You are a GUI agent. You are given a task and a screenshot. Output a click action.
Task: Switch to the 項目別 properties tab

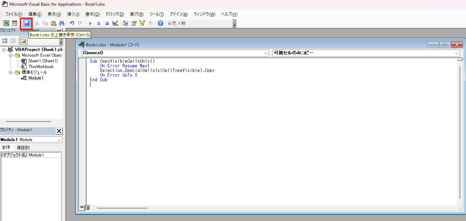(23, 148)
